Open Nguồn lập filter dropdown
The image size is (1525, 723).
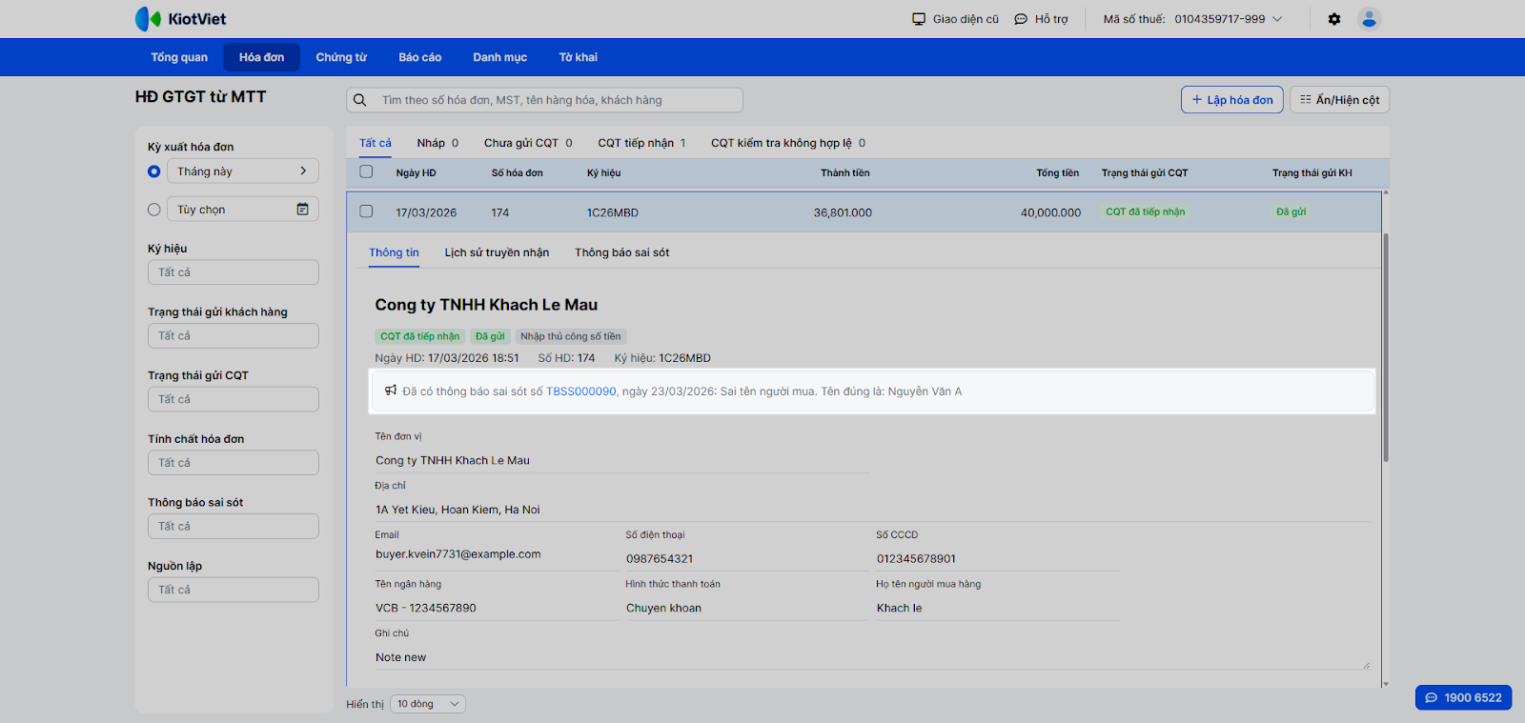coord(234,590)
